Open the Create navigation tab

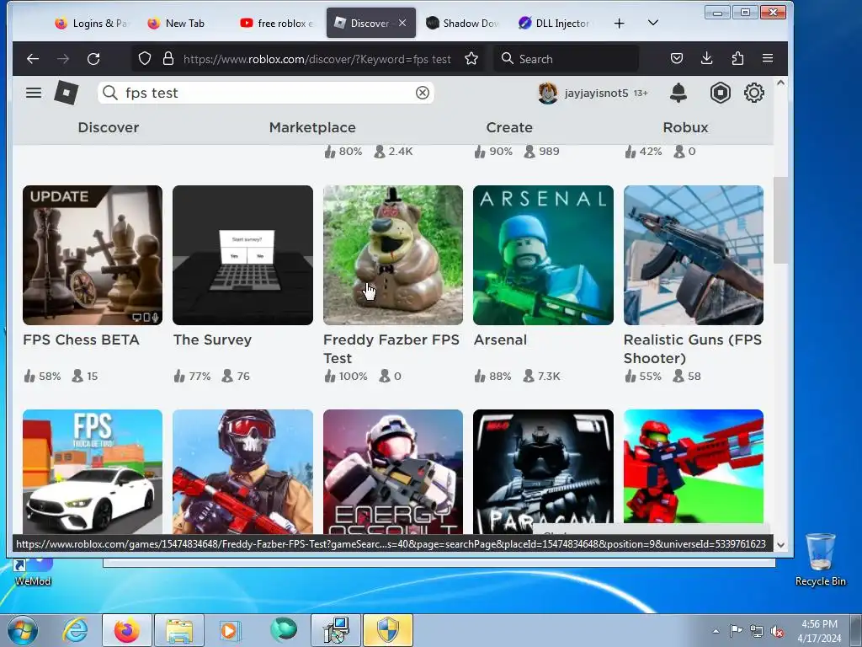click(509, 128)
